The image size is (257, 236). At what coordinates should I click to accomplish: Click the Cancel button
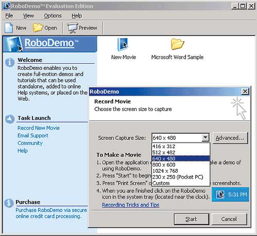point(229,219)
